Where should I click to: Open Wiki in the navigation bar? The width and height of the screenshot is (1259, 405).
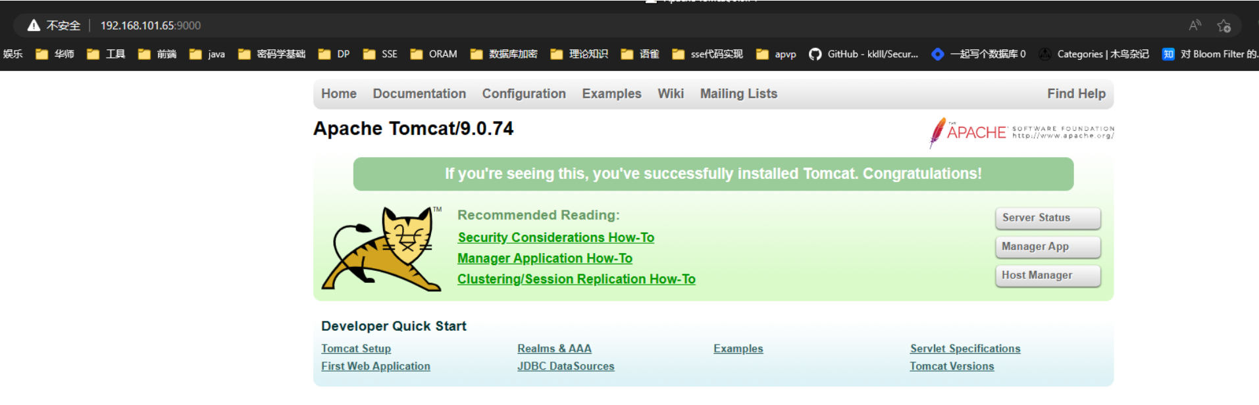671,94
